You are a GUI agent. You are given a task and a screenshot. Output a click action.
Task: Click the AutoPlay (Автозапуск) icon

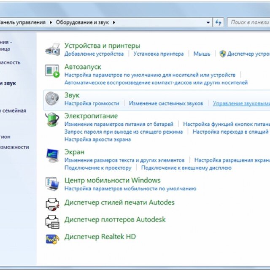52,71
